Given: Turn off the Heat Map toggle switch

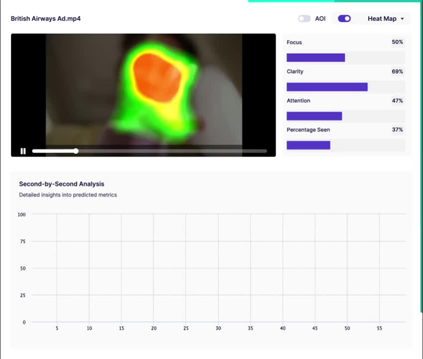Looking at the screenshot, I should [344, 18].
